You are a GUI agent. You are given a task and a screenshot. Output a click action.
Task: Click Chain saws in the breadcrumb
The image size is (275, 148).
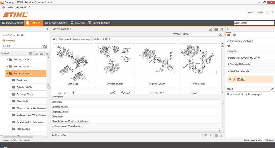(64, 39)
